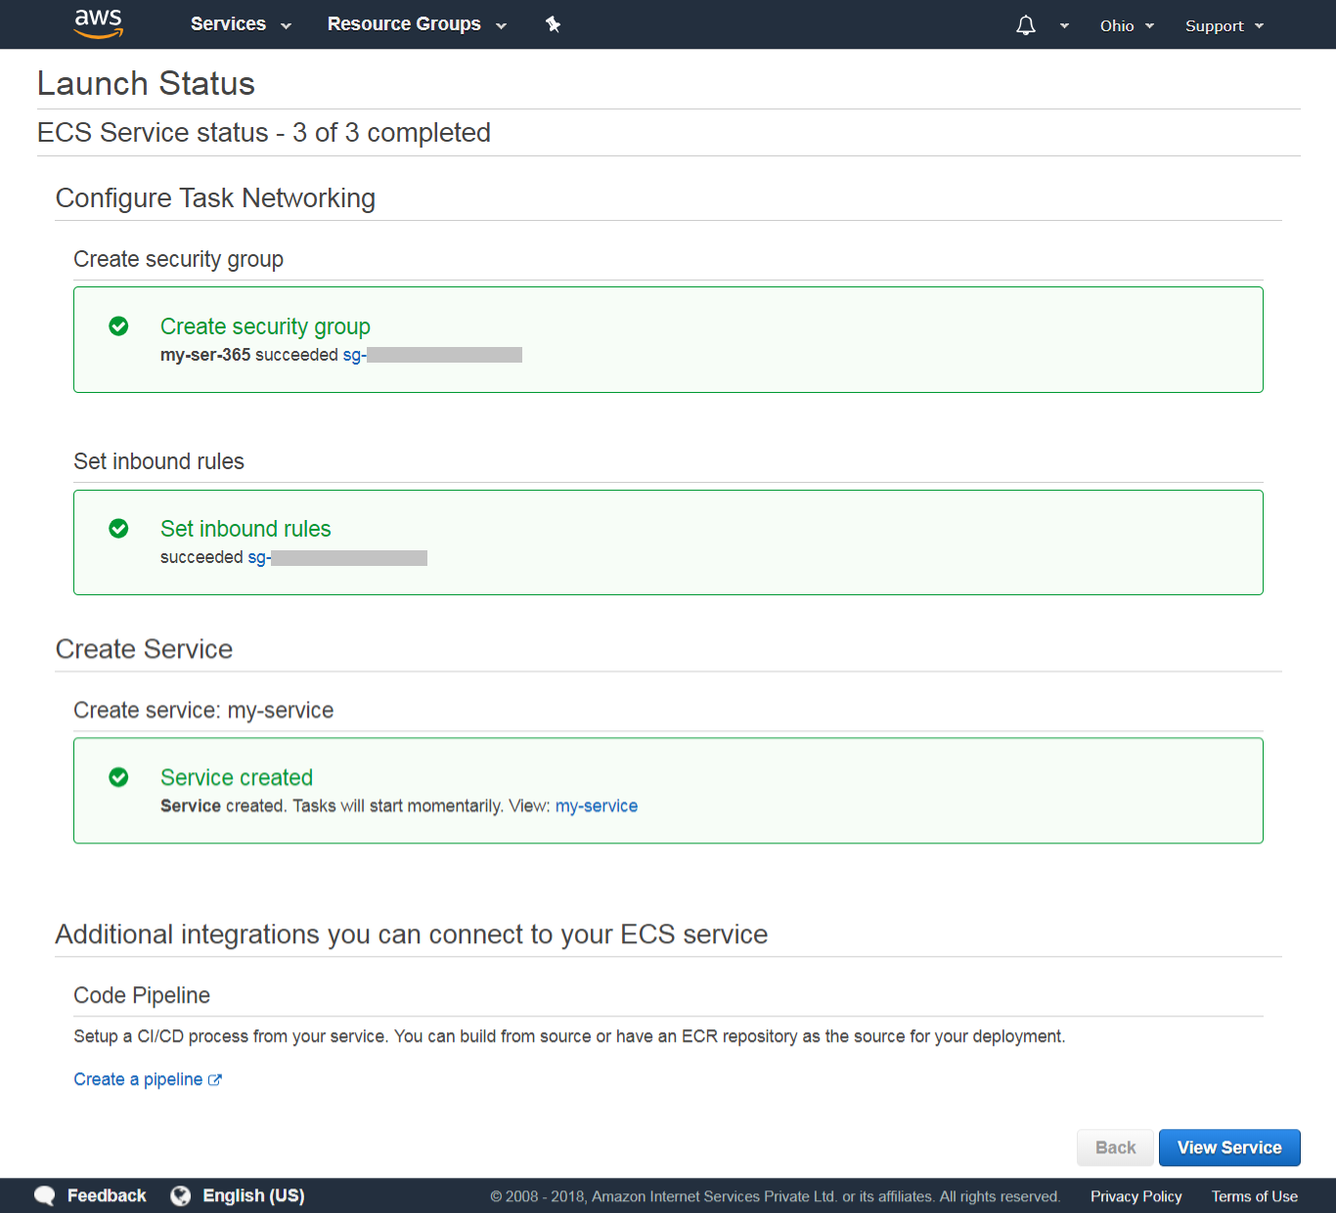Viewport: 1336px width, 1213px height.
Task: Click green check icon beside Service created
Action: [118, 777]
